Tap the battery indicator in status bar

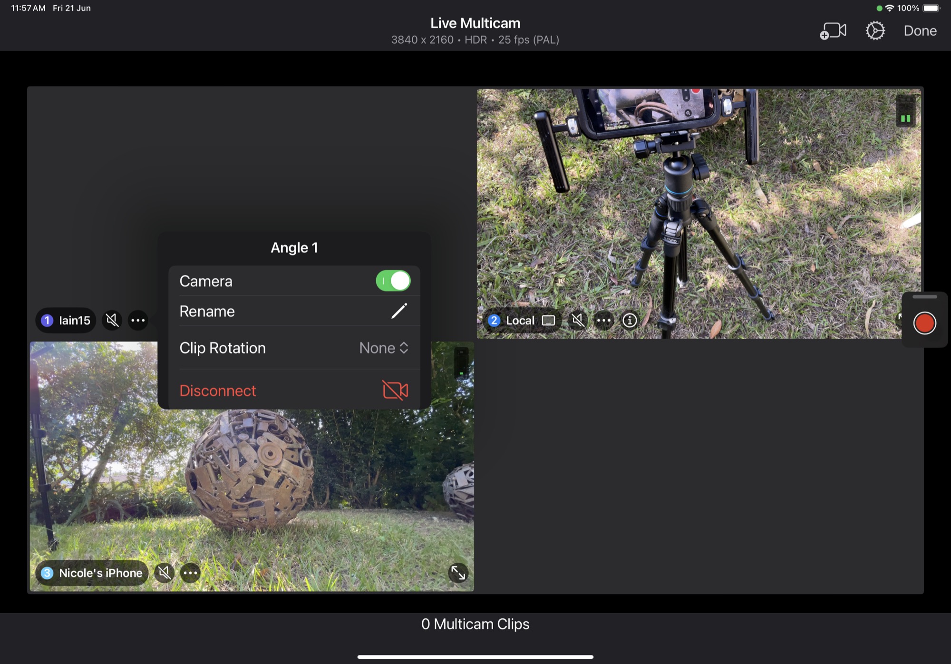[932, 8]
